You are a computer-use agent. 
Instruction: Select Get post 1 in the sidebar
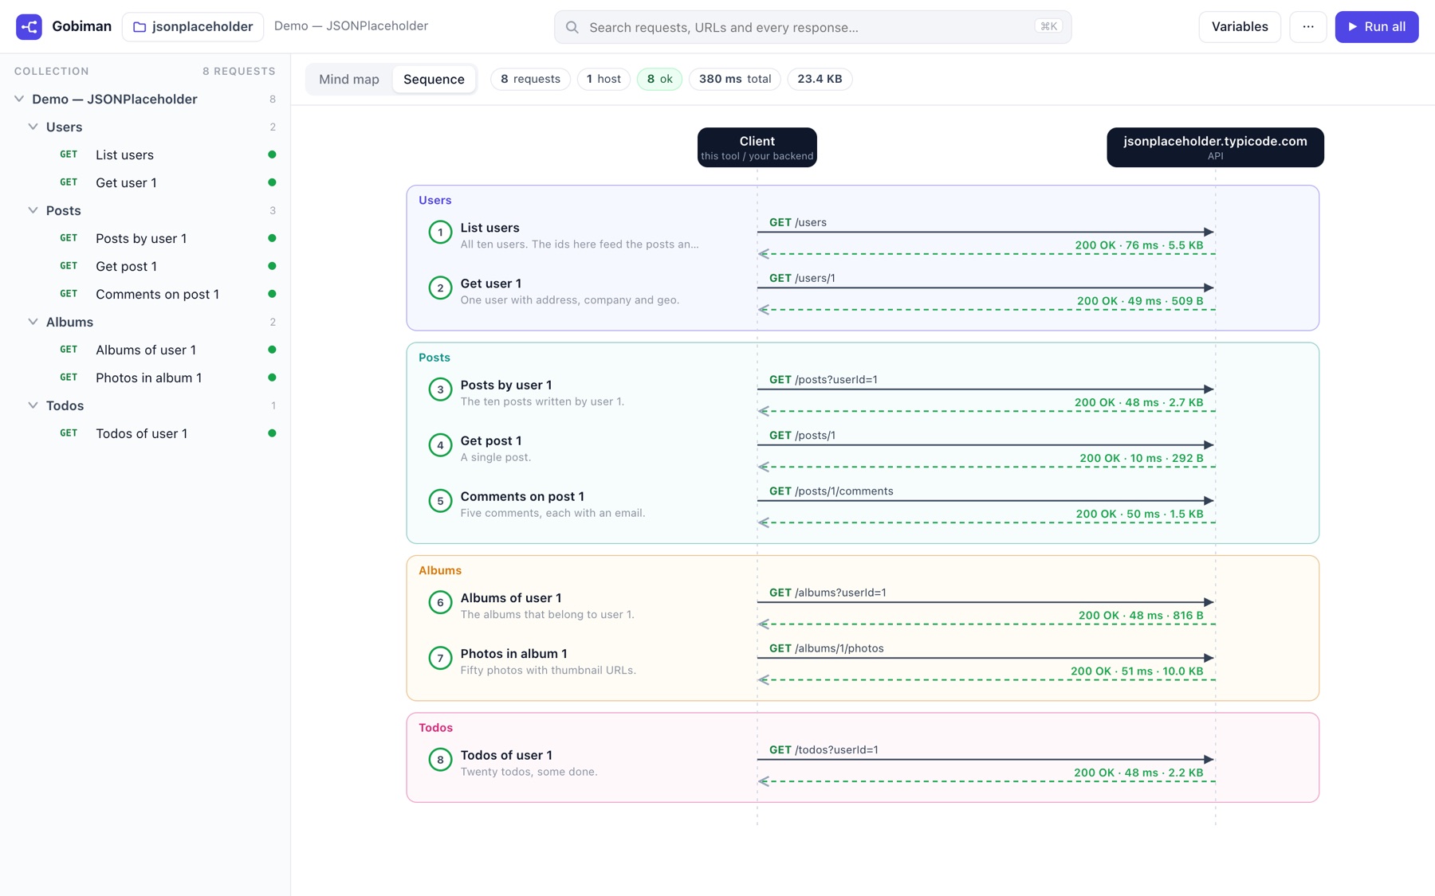(x=145, y=266)
